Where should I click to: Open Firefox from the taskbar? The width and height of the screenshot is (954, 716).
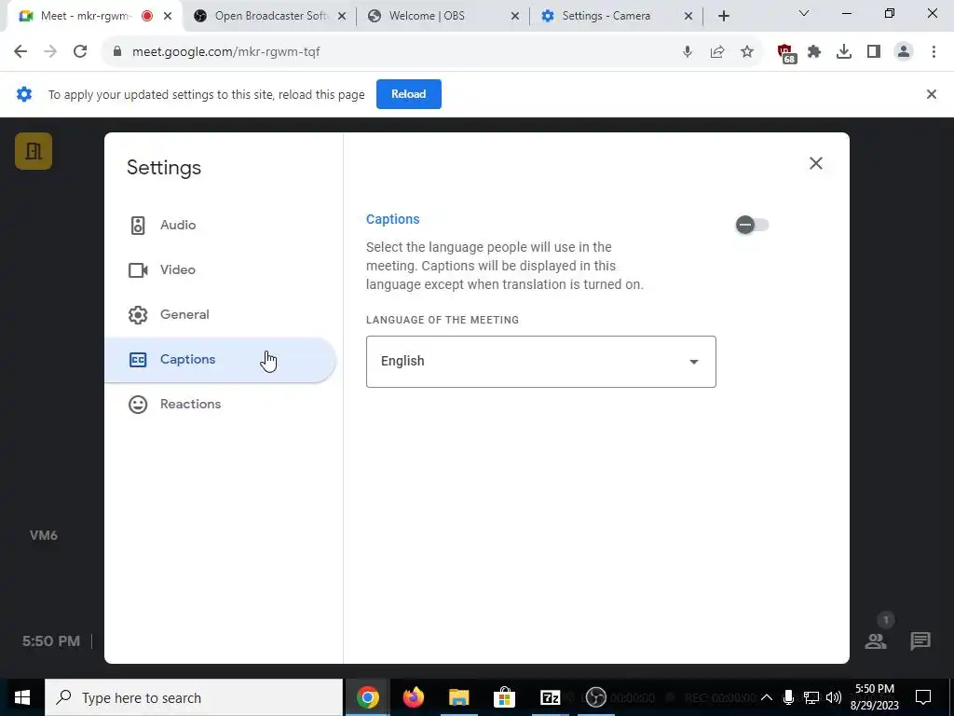[413, 697]
